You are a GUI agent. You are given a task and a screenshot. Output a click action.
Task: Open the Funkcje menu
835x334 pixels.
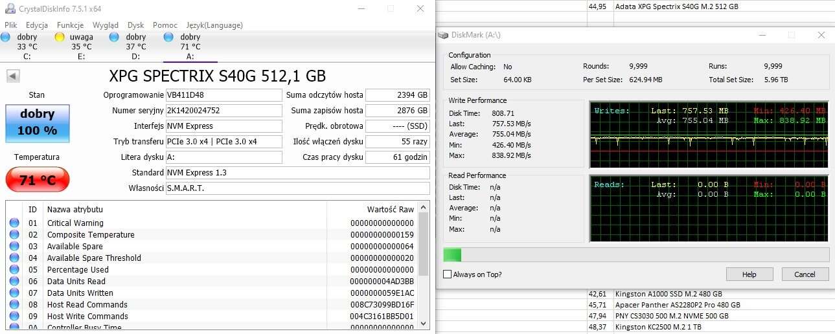[x=70, y=25]
